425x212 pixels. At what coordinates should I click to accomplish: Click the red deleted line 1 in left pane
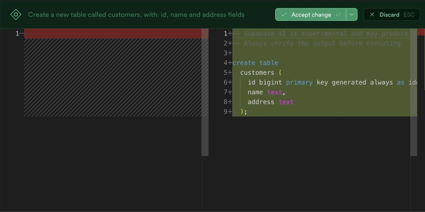[113, 33]
